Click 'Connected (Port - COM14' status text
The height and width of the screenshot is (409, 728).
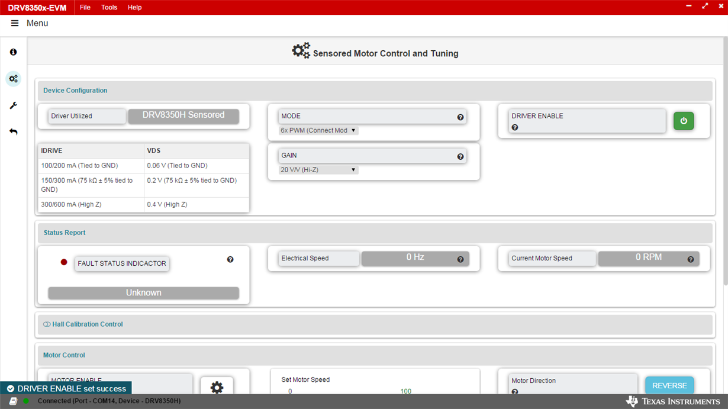pos(109,401)
